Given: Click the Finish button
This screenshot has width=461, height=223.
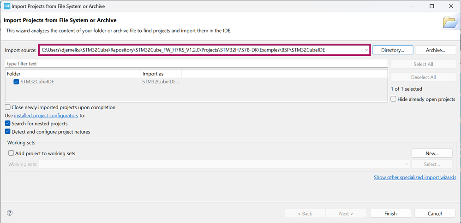Looking at the screenshot, I should click(x=390, y=214).
